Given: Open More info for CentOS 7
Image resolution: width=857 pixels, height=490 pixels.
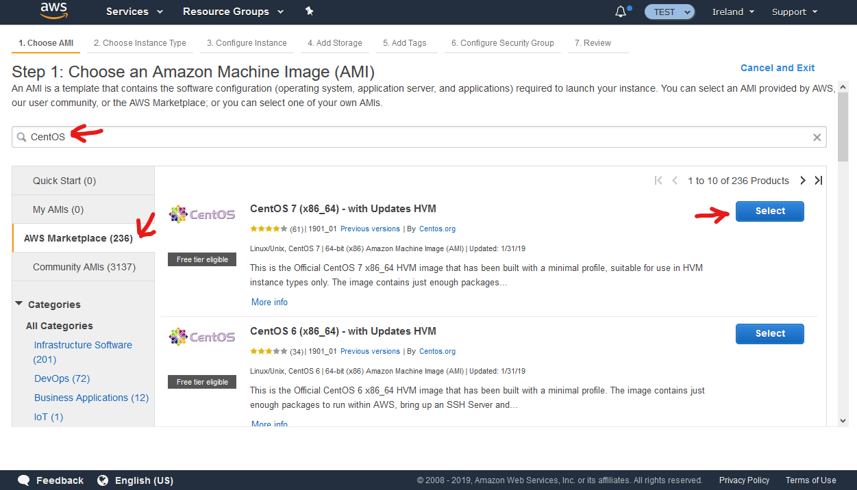Looking at the screenshot, I should click(269, 302).
